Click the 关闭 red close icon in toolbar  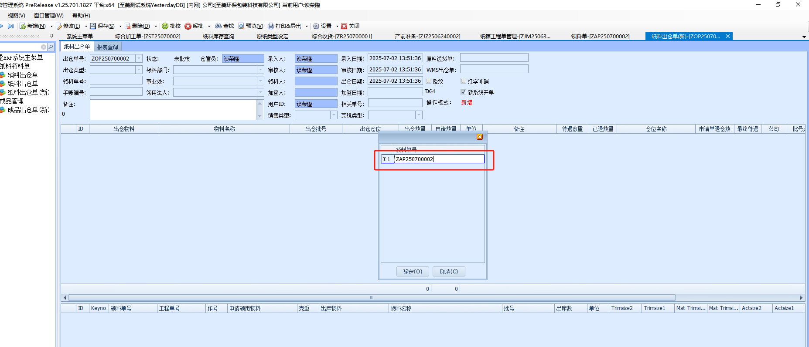point(344,26)
